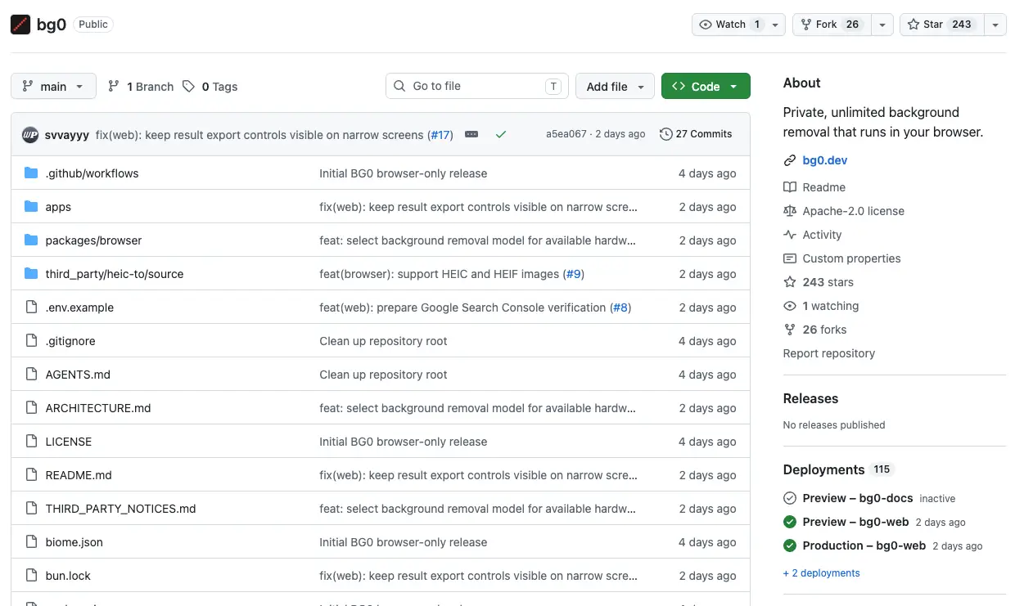
Task: Fork the bg0 repository
Action: 832,25
